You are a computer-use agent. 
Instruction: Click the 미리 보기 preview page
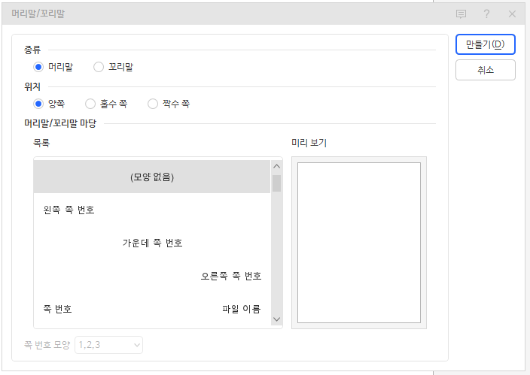(359, 243)
